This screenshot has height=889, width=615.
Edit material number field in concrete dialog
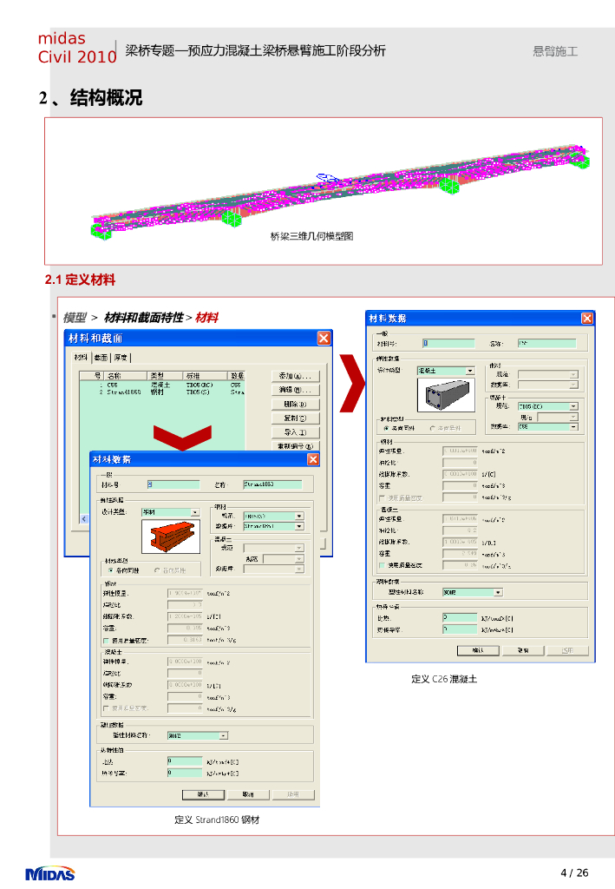(x=448, y=343)
